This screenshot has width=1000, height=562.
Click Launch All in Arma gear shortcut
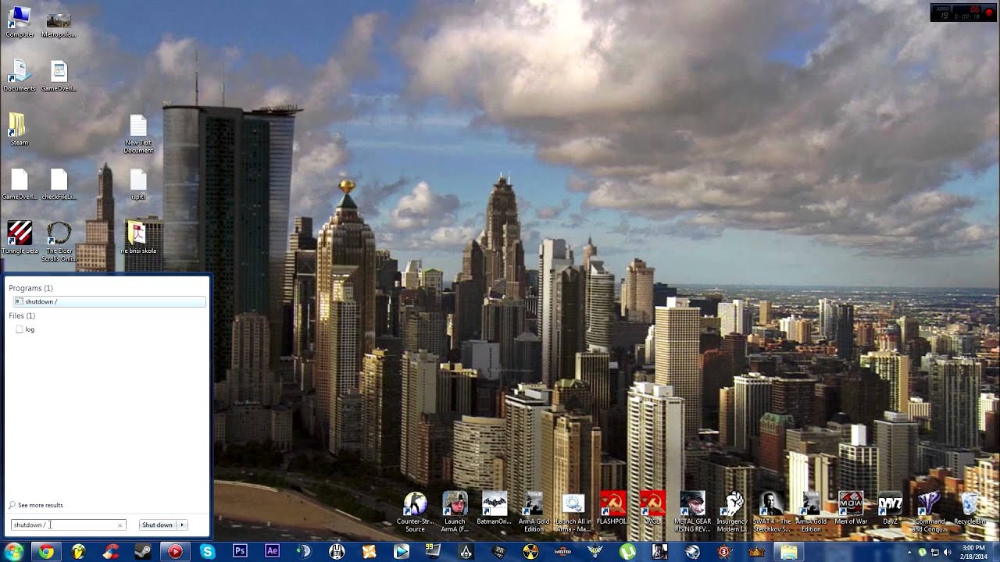click(x=573, y=512)
